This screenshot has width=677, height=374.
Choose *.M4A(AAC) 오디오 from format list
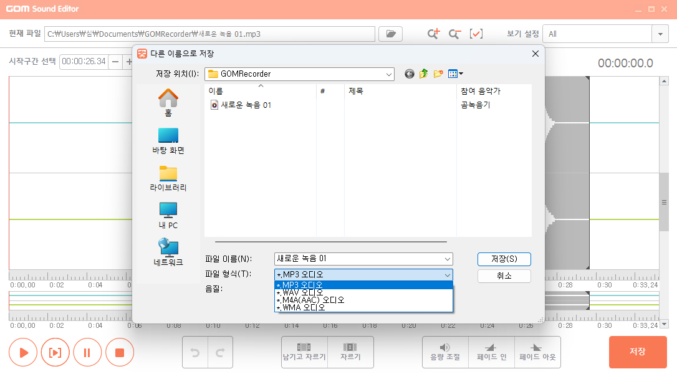[x=363, y=300]
